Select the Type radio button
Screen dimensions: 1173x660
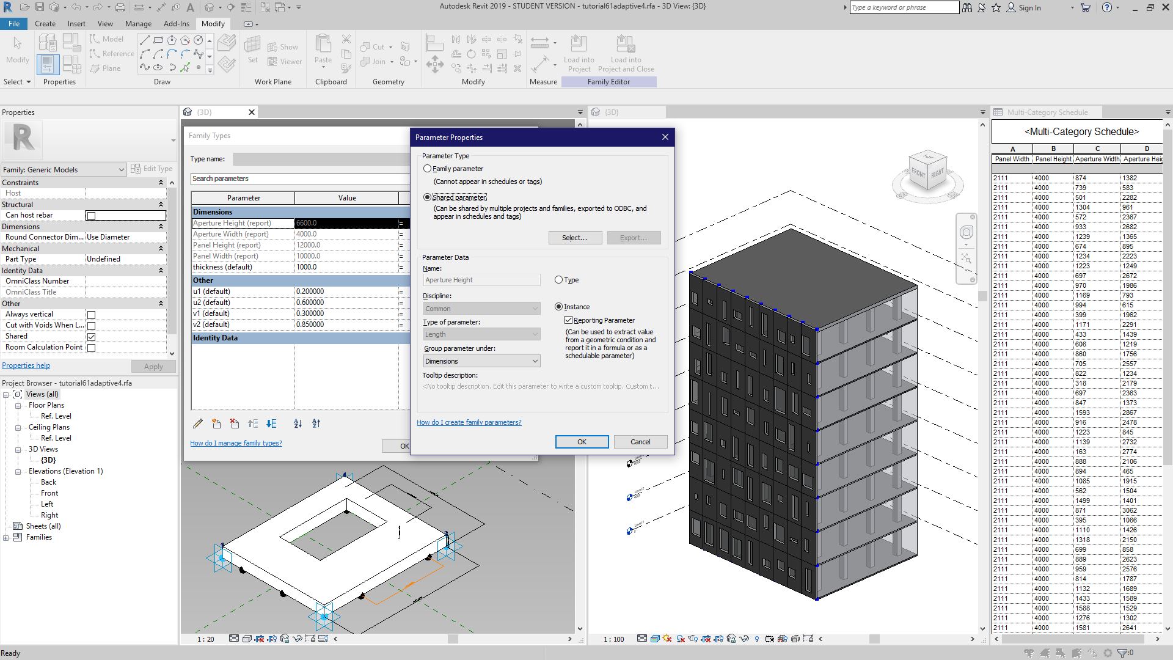(x=558, y=280)
